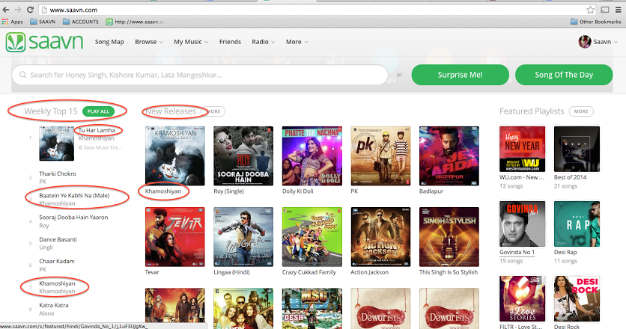Viewport: 626px width, 329px height.
Task: Open the ACCOUNTS bookmark folder
Action: pos(81,22)
